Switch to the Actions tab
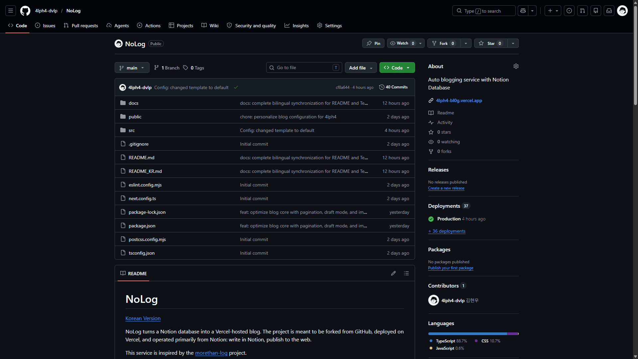 tap(149, 26)
